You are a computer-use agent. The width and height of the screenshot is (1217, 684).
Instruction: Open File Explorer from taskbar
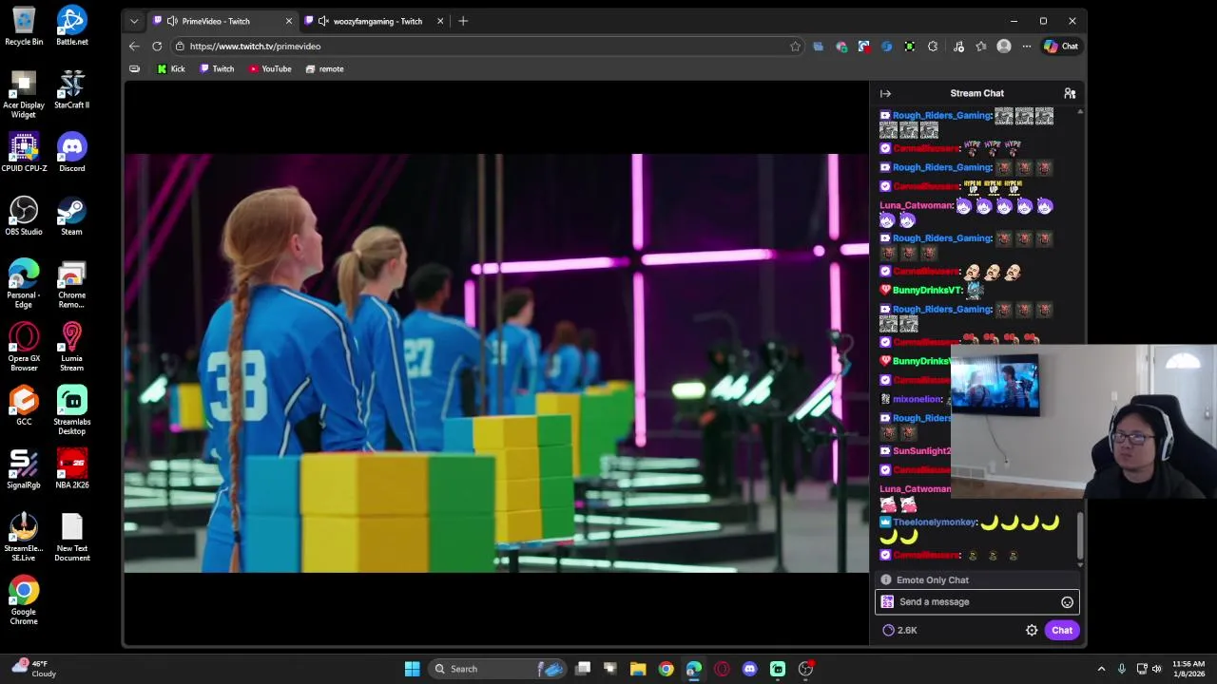pyautogui.click(x=638, y=669)
